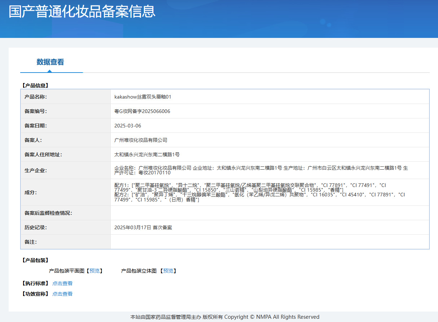The width and height of the screenshot is (438, 322).
Task: Open 预览 for 产品包装平面图
Action: [x=96, y=271]
